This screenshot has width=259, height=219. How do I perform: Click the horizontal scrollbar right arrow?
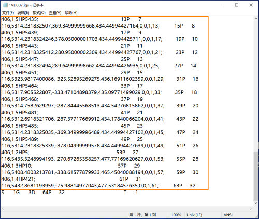coord(251,209)
